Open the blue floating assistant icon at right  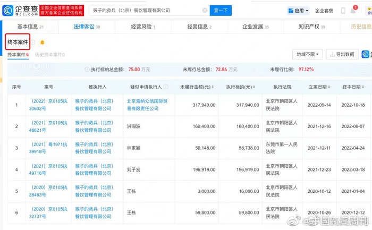tap(366, 54)
